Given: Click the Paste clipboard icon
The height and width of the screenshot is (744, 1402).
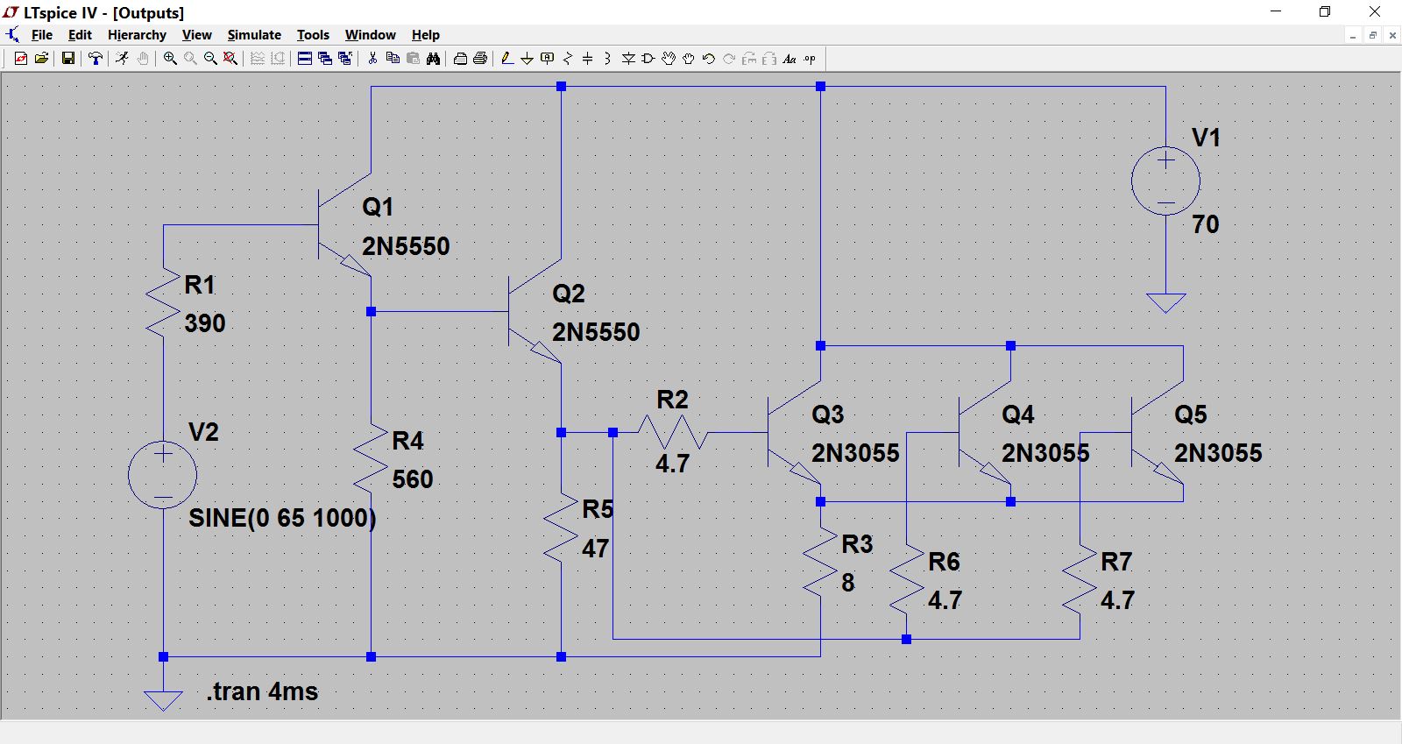Looking at the screenshot, I should (413, 59).
